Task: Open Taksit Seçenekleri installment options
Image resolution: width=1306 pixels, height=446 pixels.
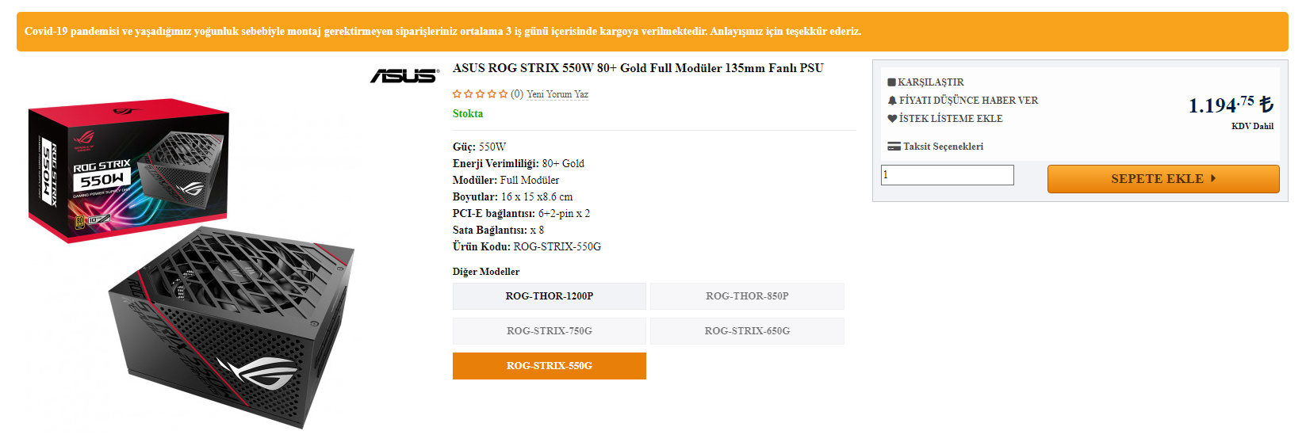Action: tap(943, 147)
